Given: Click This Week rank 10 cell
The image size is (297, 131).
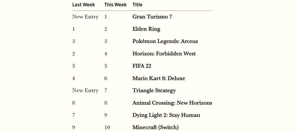Looking at the screenshot, I should click(x=107, y=127).
